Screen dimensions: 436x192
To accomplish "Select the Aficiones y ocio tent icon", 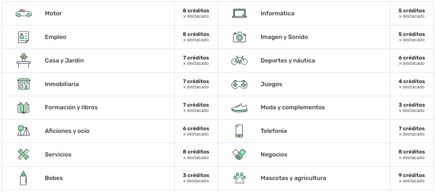I will 24,131.
